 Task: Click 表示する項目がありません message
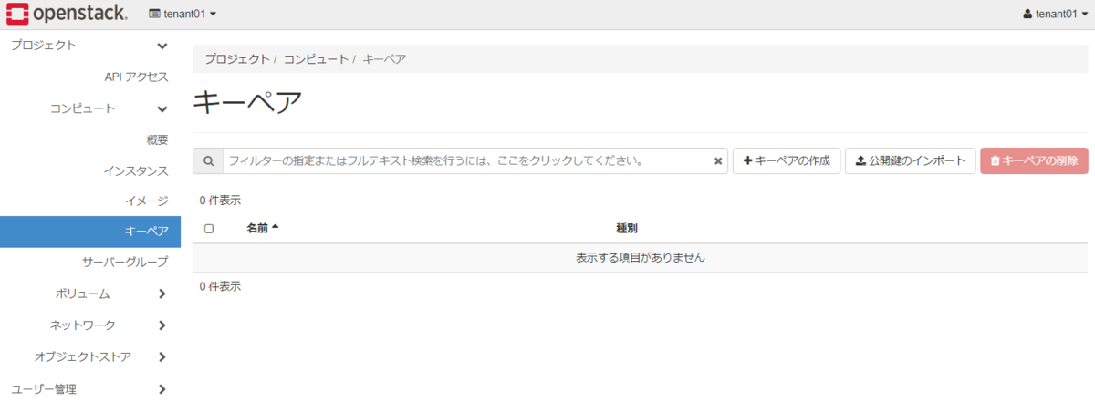tap(641, 258)
